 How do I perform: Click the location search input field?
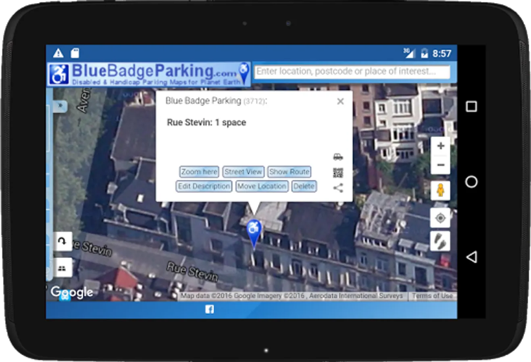pyautogui.click(x=352, y=72)
